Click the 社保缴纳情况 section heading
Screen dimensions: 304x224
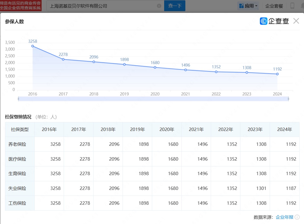click(18, 117)
